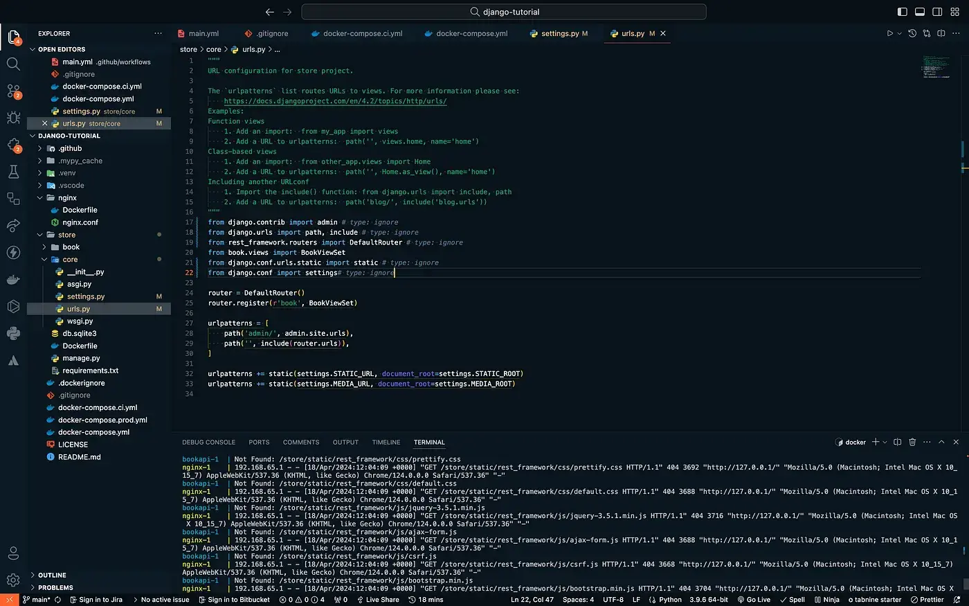969x606 pixels.
Task: Open Explorer Views and More Actions ellipsis
Action: (x=159, y=33)
